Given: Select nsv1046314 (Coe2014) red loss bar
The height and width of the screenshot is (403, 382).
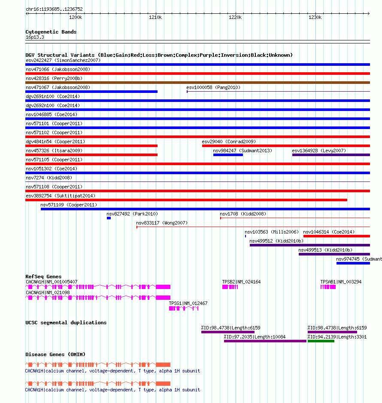Looking at the screenshot, I should click(337, 236).
